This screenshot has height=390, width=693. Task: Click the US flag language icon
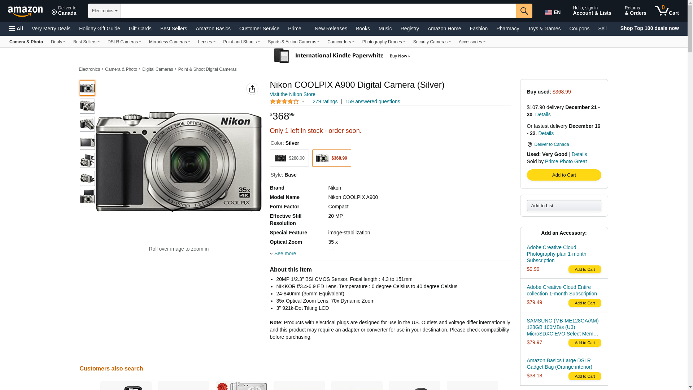tap(548, 12)
